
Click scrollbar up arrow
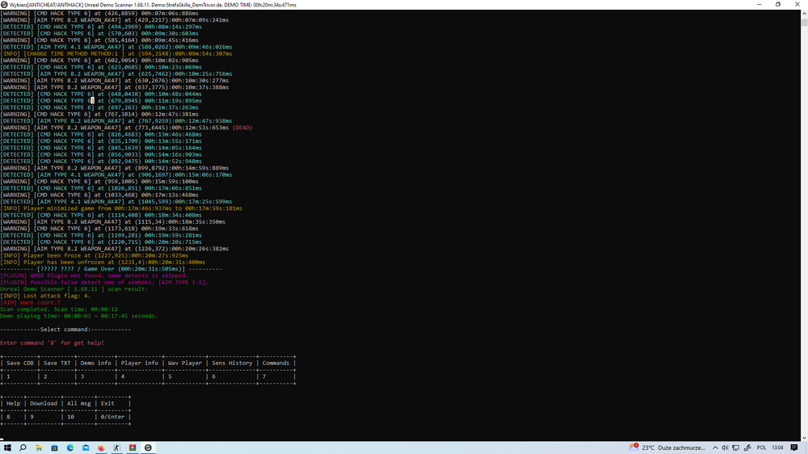(x=804, y=14)
